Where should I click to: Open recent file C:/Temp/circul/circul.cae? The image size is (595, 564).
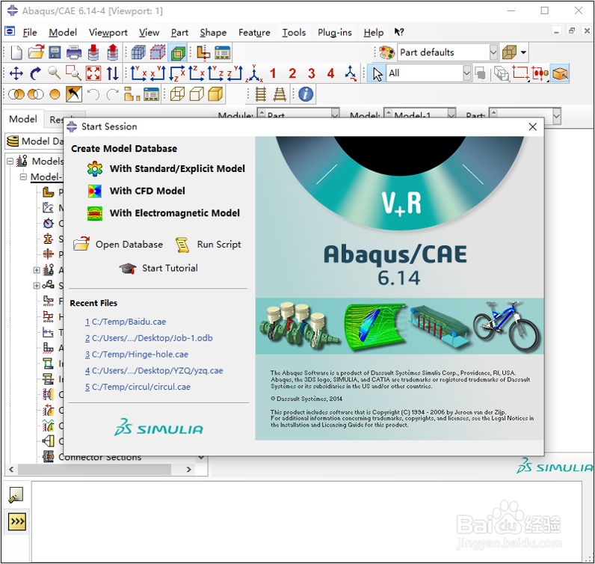pyautogui.click(x=138, y=387)
